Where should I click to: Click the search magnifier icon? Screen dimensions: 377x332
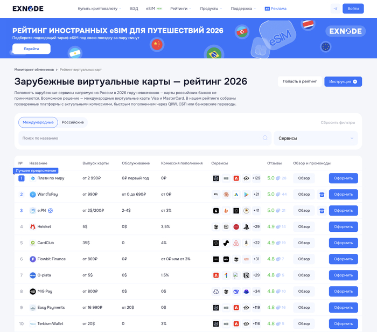(265, 138)
